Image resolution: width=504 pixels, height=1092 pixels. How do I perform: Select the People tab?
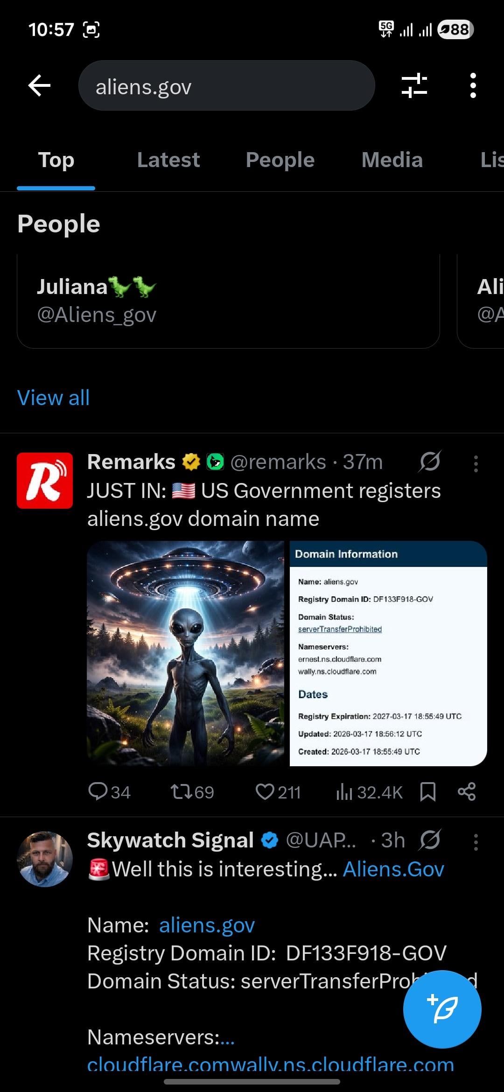click(x=280, y=160)
